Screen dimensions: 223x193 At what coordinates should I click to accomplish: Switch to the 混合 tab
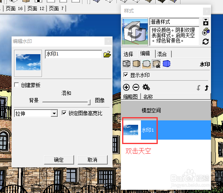point(162,54)
